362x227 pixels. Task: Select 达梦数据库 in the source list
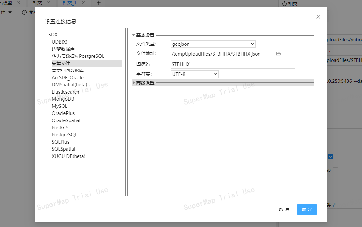(63, 49)
